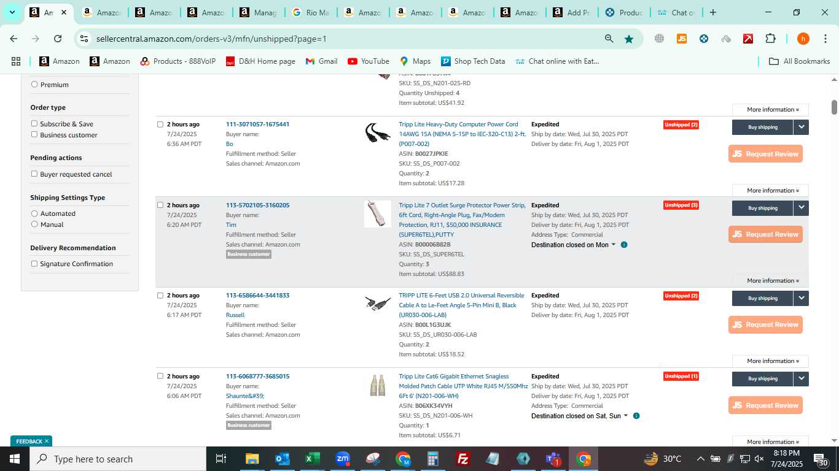This screenshot has width=839, height=471.
Task: Open order link 113-6586644-3441833
Action: [x=257, y=296]
